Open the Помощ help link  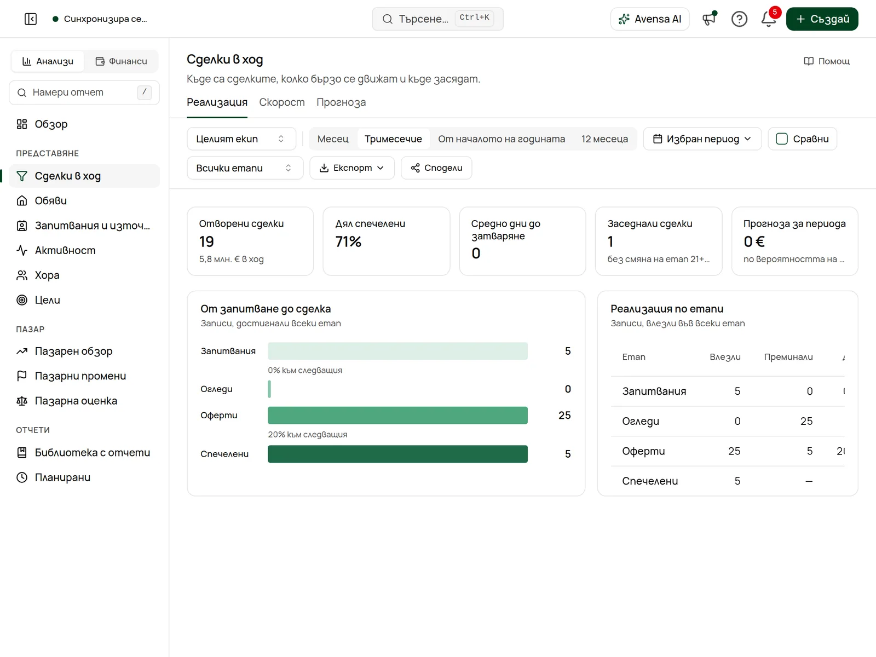click(x=827, y=61)
